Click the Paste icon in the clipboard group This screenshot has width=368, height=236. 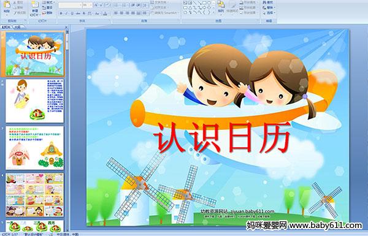[x=7, y=5]
